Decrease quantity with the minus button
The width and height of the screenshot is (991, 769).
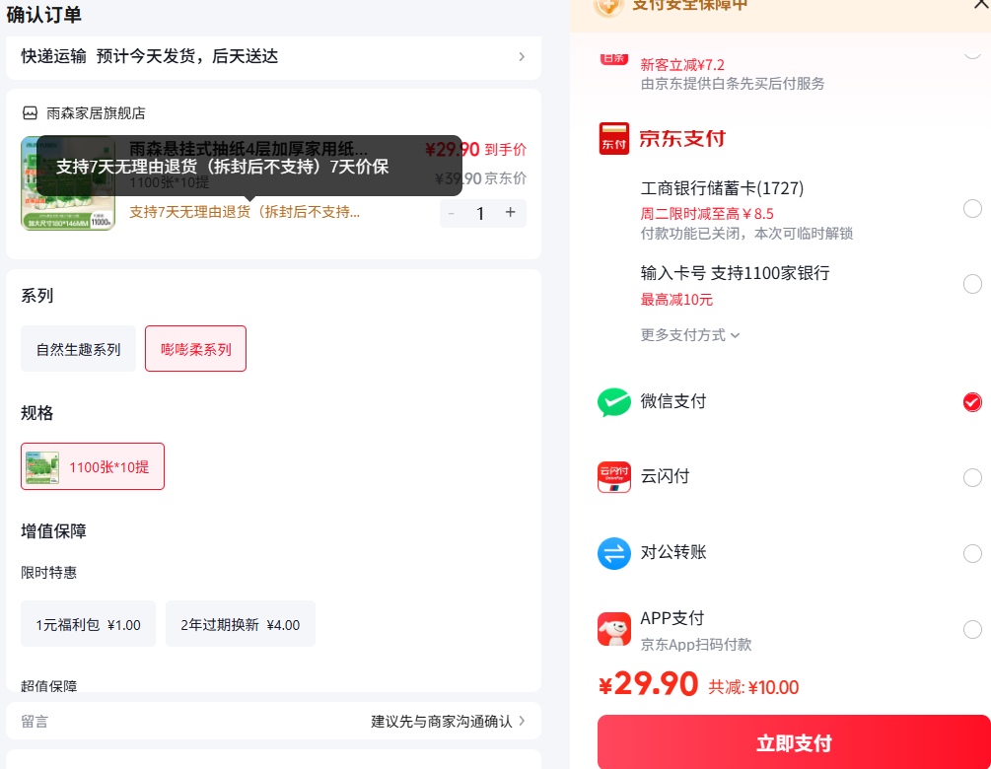[x=452, y=214]
